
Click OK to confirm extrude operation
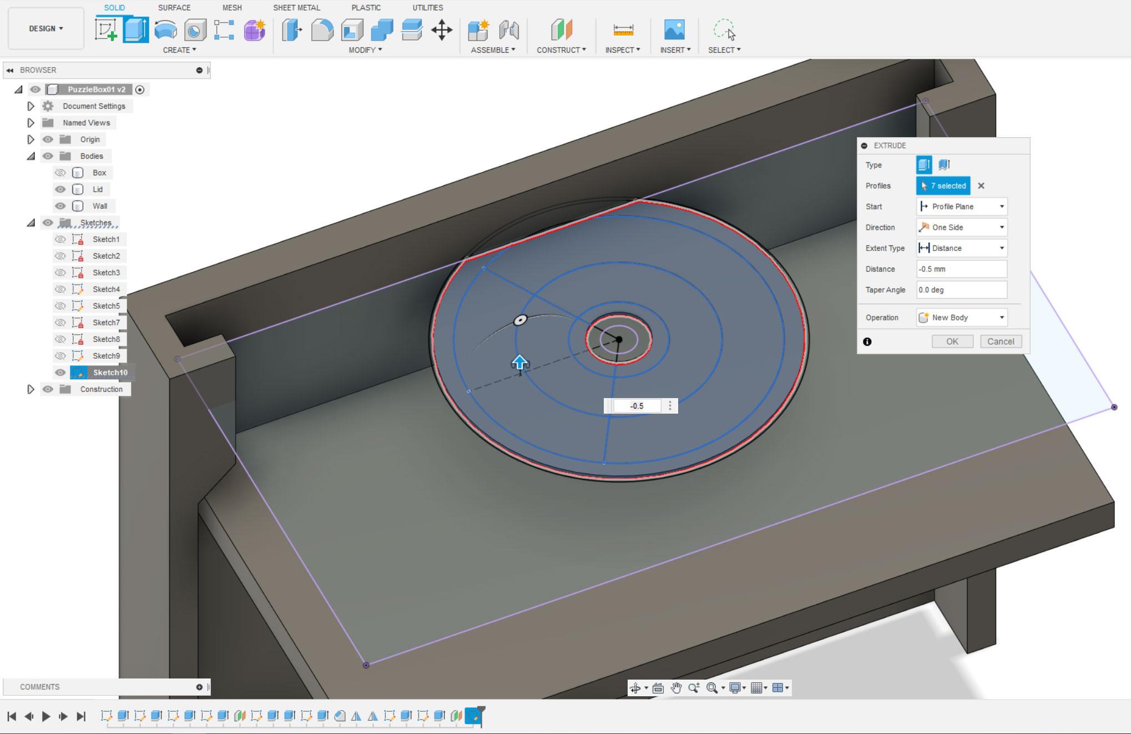tap(952, 341)
